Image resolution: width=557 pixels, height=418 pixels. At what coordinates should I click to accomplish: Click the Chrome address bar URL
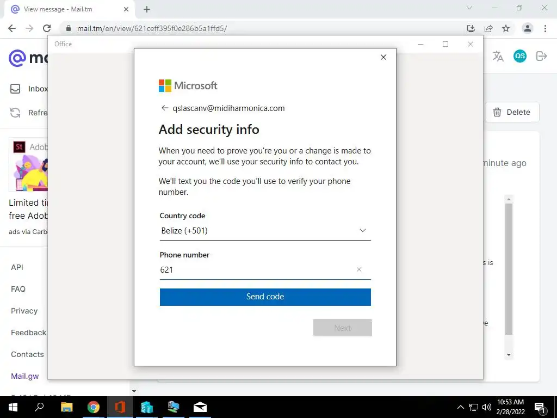pos(152,28)
